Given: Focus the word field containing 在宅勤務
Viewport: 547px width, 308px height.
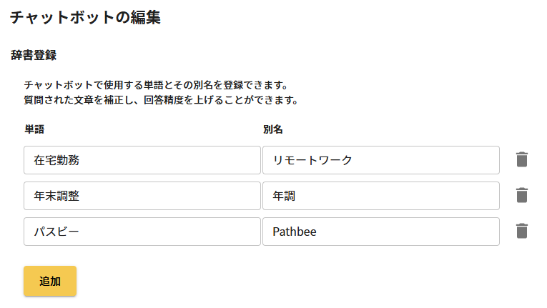Looking at the screenshot, I should pos(142,160).
